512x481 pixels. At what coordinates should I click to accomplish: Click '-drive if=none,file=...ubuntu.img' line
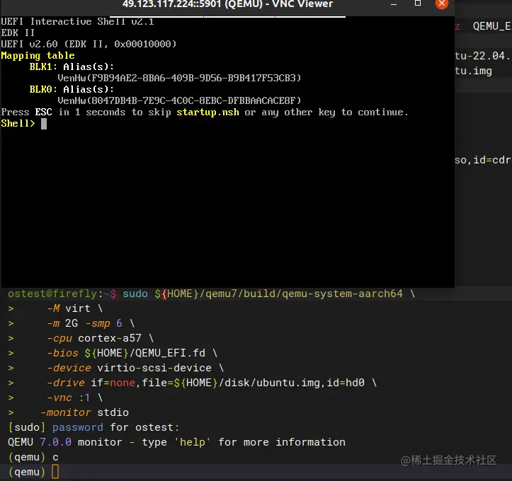click(x=212, y=383)
